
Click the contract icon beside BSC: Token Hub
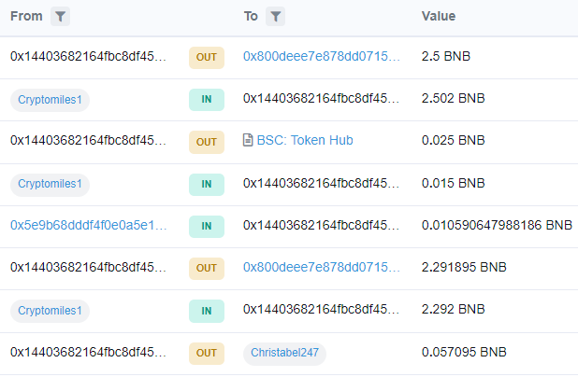(x=248, y=140)
